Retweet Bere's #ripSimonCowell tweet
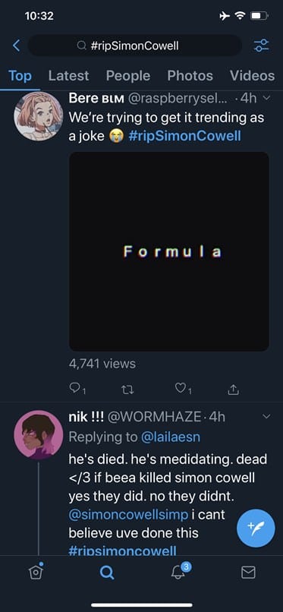The height and width of the screenshot is (612, 283). point(127,388)
